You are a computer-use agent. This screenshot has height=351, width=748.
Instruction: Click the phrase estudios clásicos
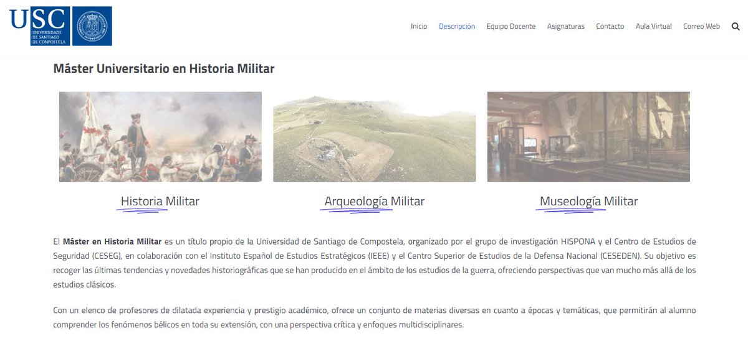click(84, 284)
